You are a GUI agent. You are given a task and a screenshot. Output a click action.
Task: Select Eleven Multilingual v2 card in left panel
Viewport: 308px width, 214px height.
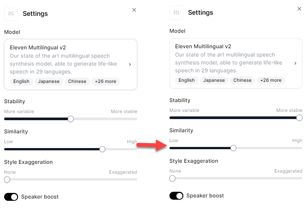click(x=70, y=60)
